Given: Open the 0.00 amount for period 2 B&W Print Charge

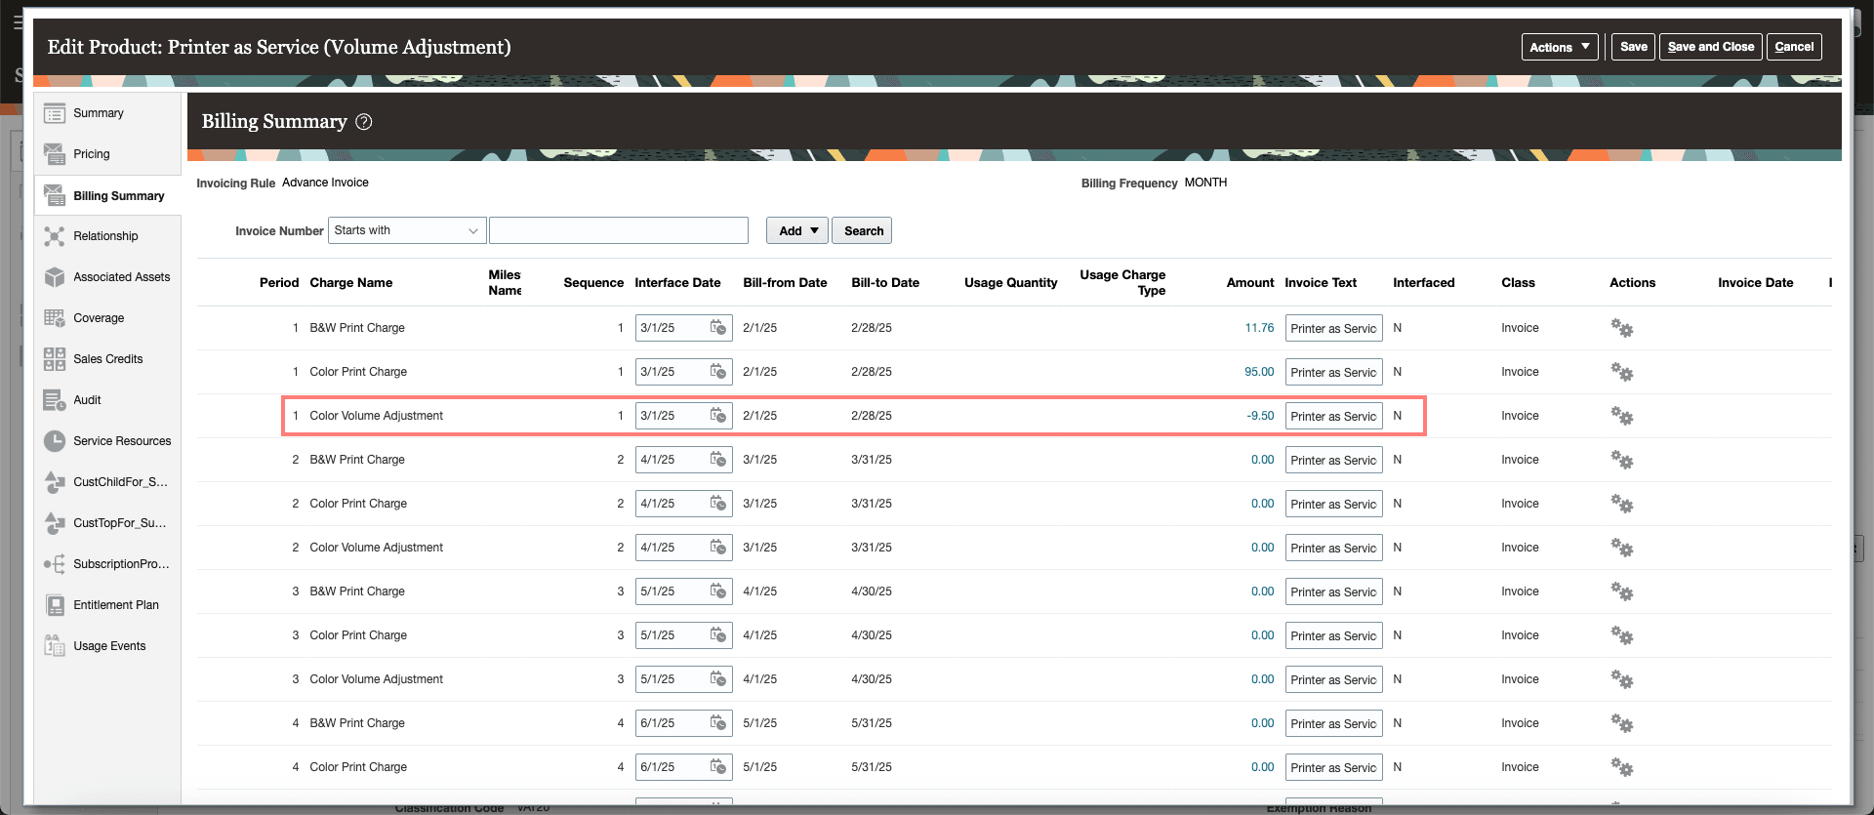Looking at the screenshot, I should (1262, 460).
